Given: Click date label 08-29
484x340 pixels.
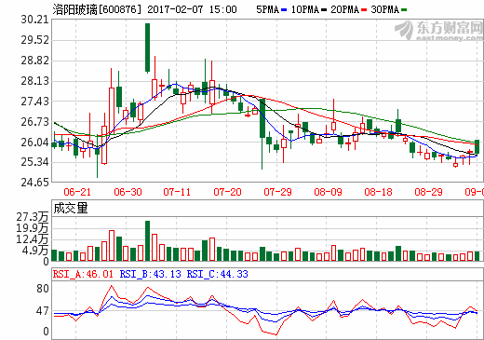Looking at the screenshot, I should point(428,192).
